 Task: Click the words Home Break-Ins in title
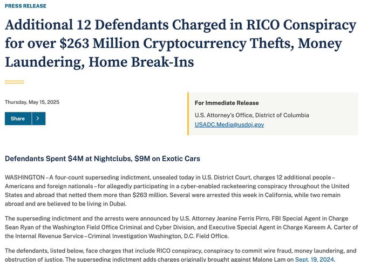coord(141,62)
